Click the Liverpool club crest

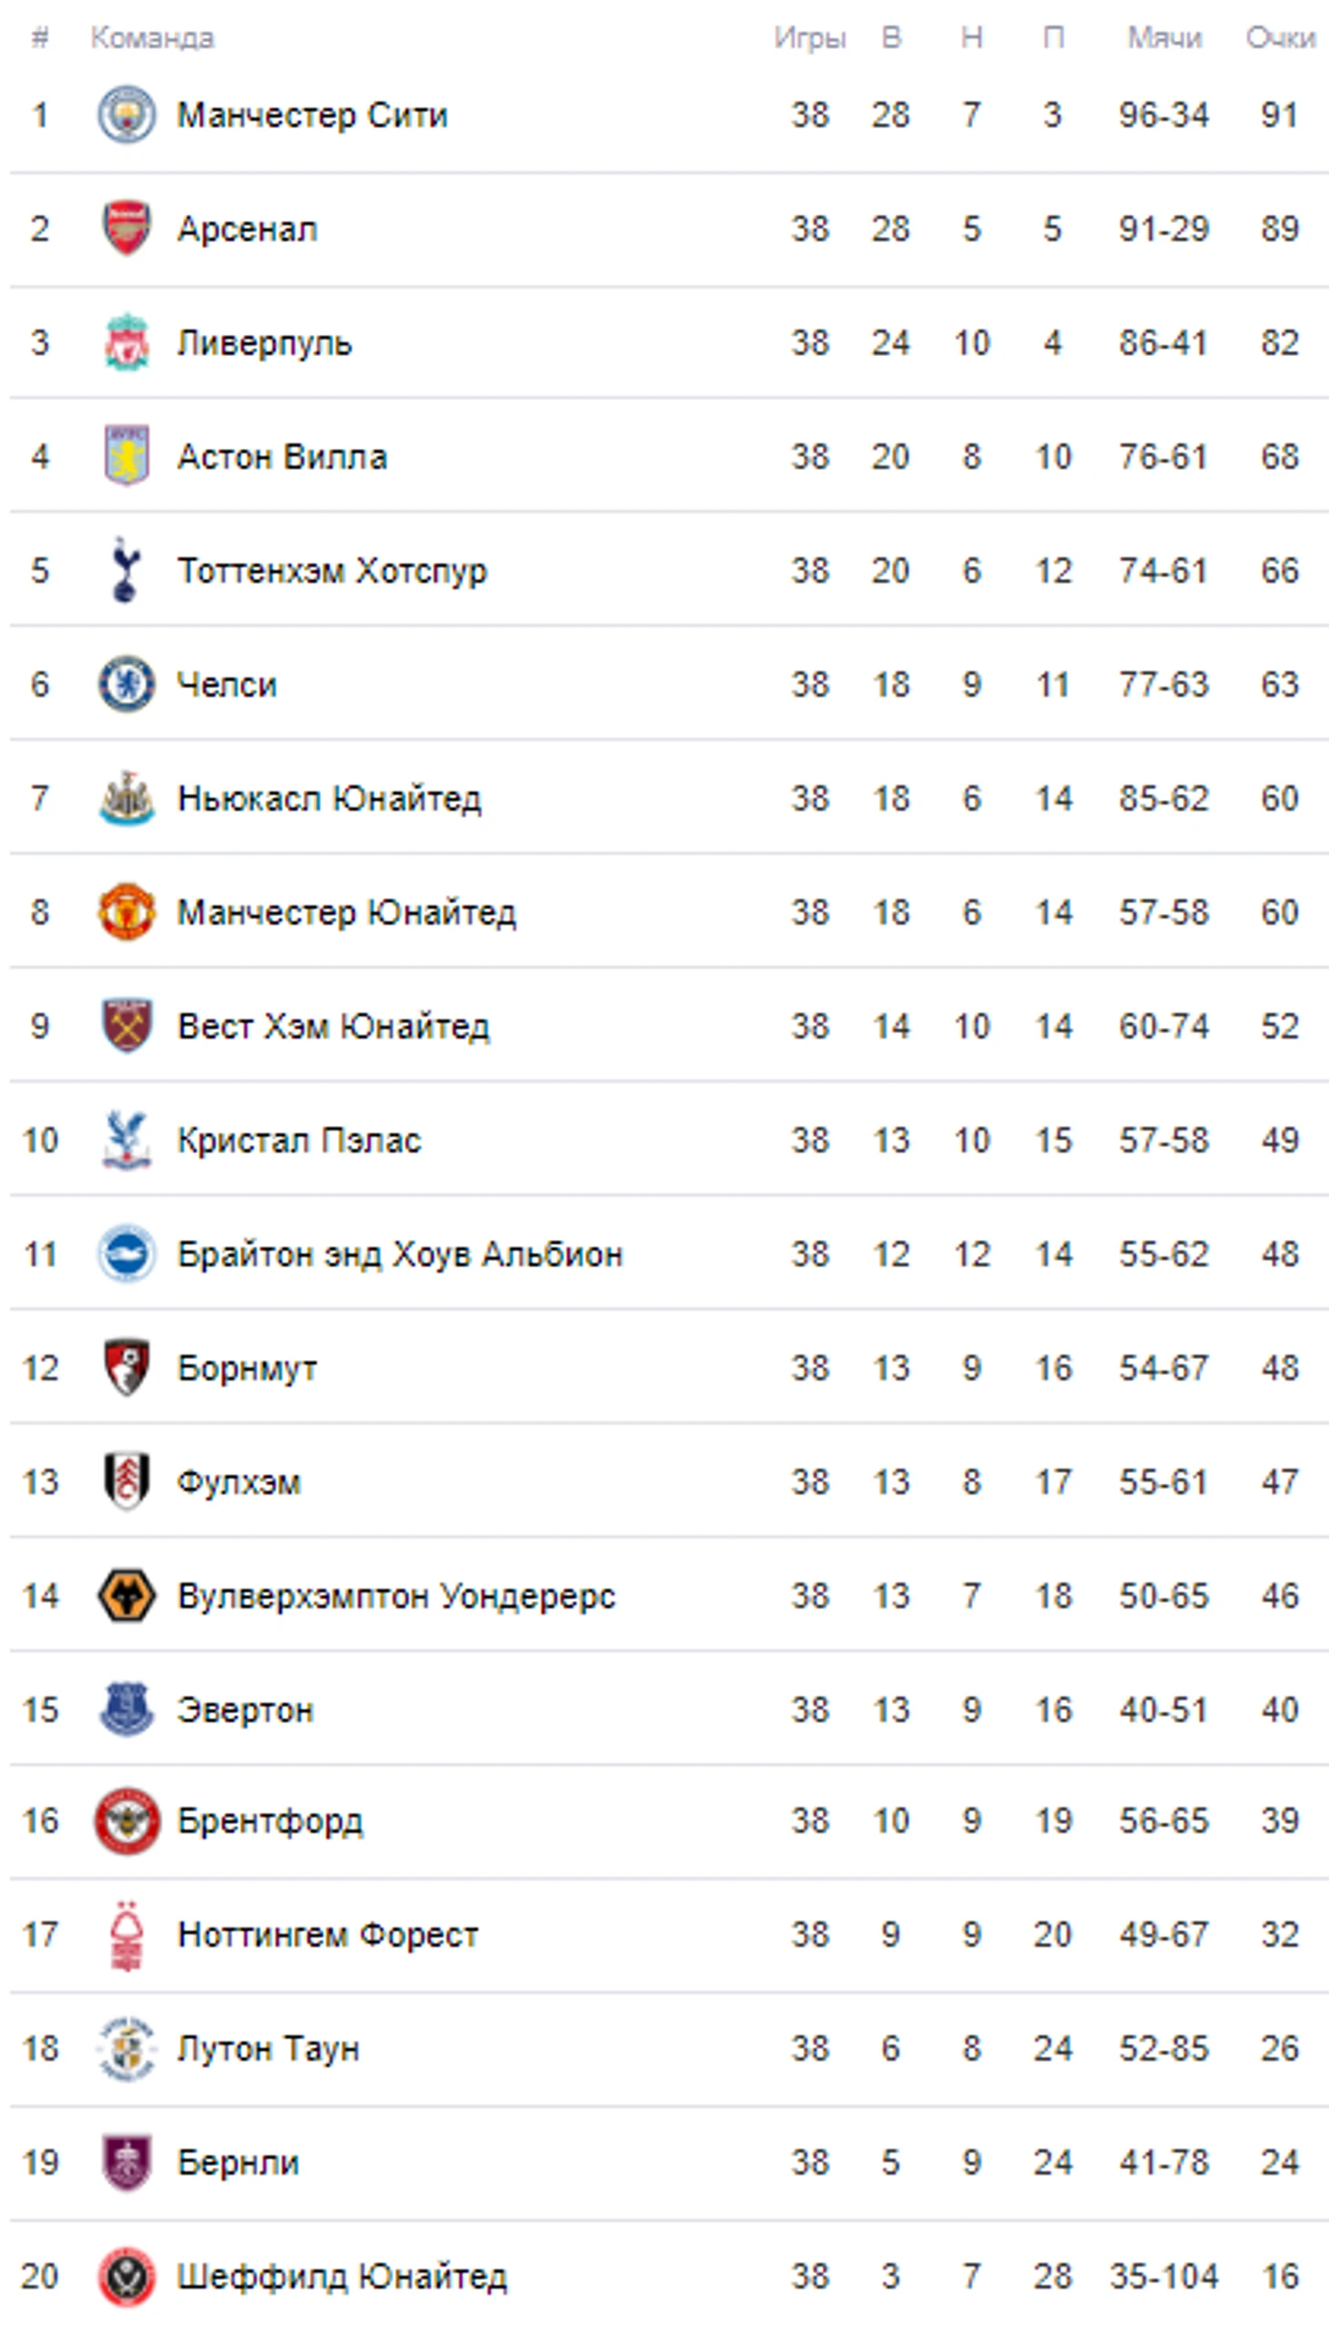pos(126,342)
